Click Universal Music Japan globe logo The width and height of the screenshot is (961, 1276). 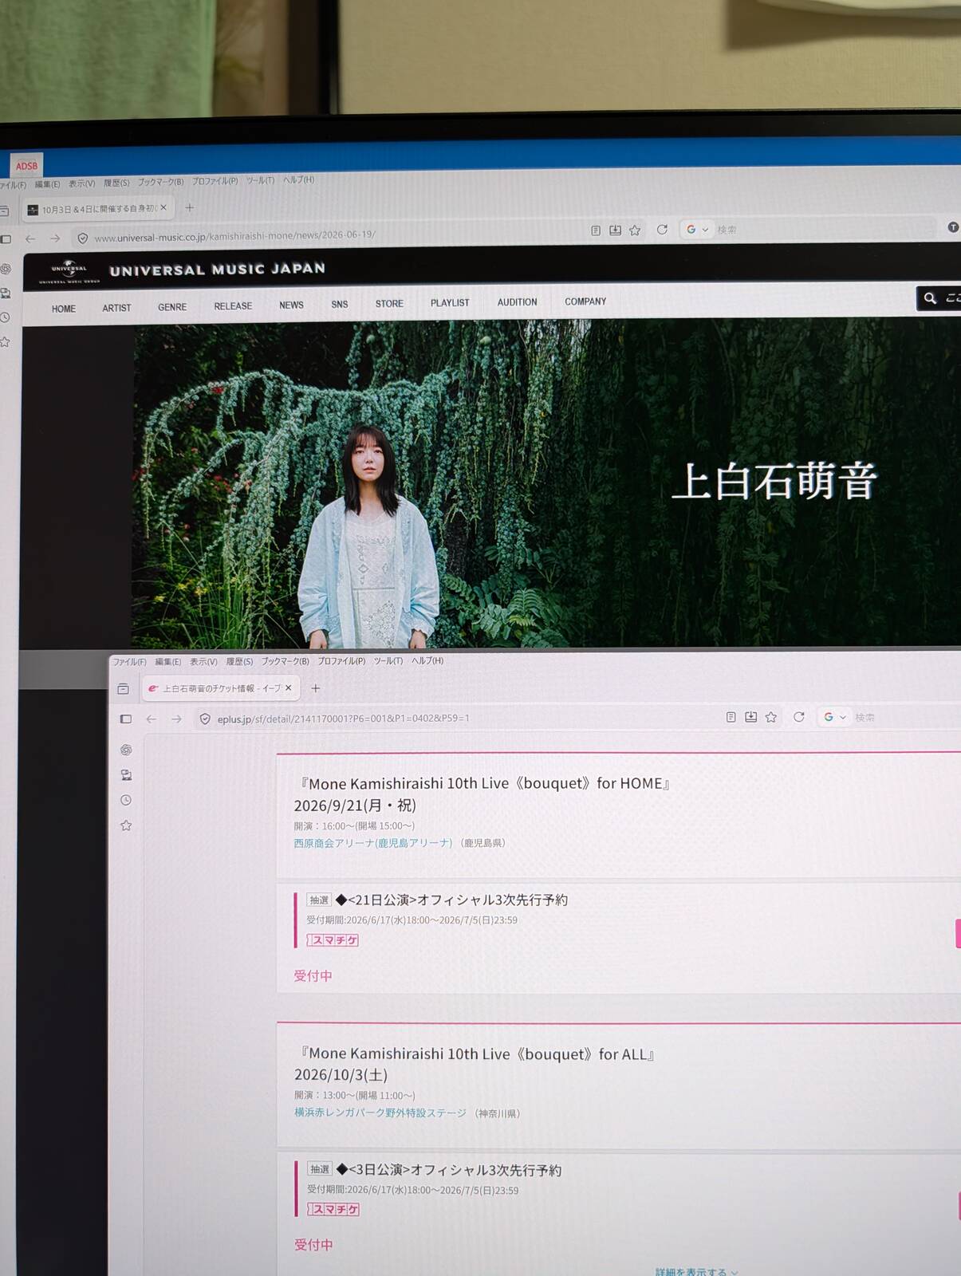[69, 270]
